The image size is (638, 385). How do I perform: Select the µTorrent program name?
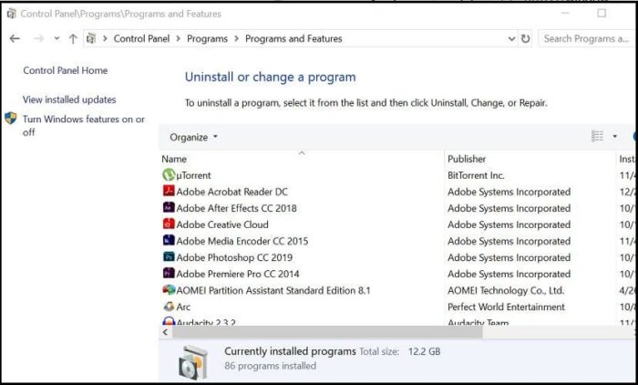point(193,175)
